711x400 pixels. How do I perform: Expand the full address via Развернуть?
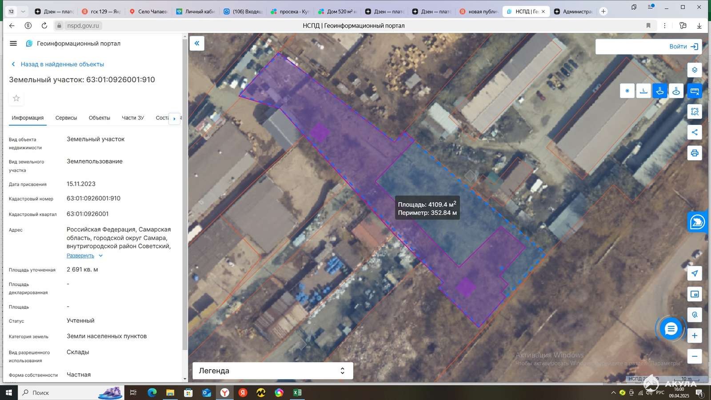pyautogui.click(x=80, y=256)
